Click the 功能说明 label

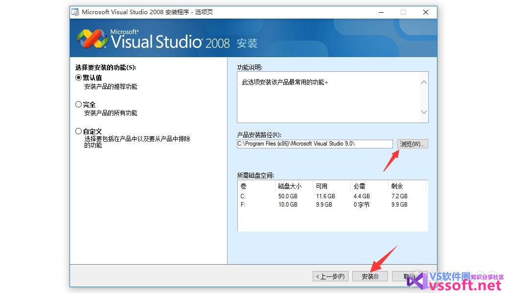250,67
